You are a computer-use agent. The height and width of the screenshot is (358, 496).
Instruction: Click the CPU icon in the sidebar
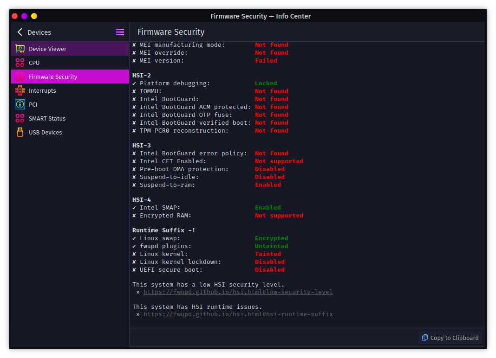[x=20, y=63]
